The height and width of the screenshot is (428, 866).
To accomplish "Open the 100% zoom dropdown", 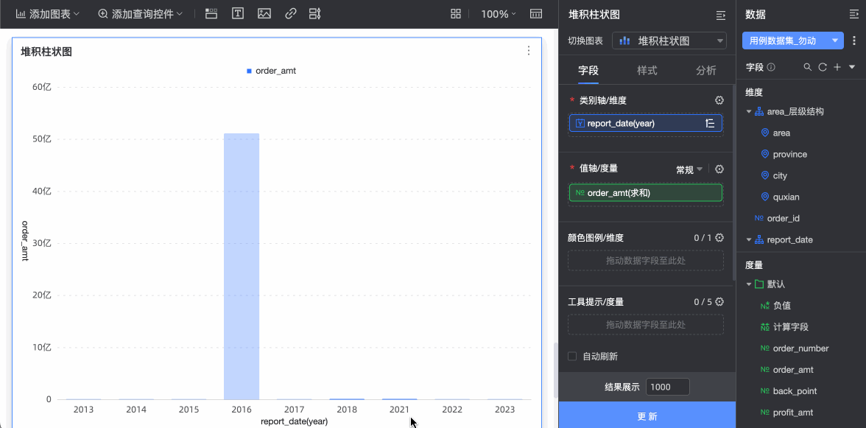I will [x=498, y=14].
